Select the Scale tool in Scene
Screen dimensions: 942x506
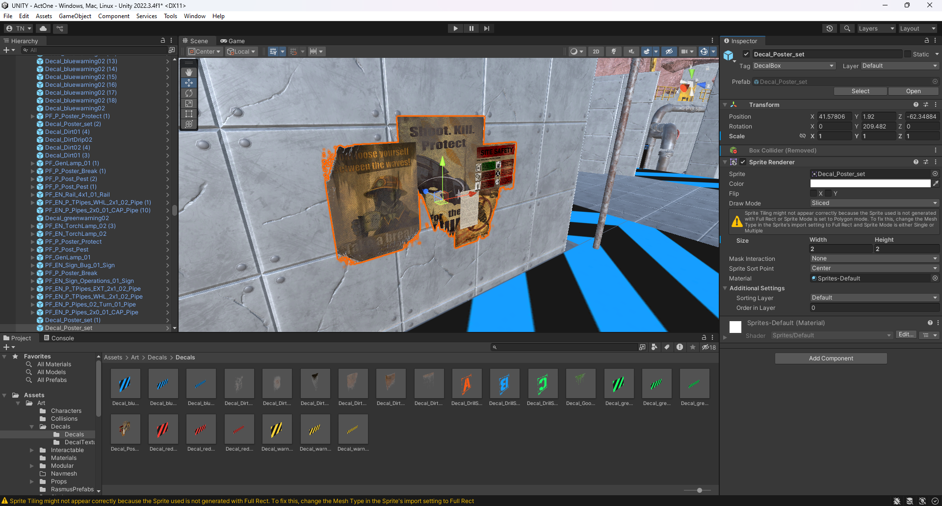coord(189,103)
